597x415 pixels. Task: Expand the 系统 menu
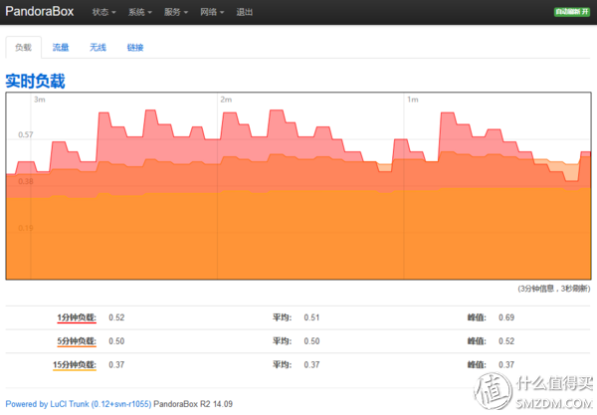tap(139, 12)
